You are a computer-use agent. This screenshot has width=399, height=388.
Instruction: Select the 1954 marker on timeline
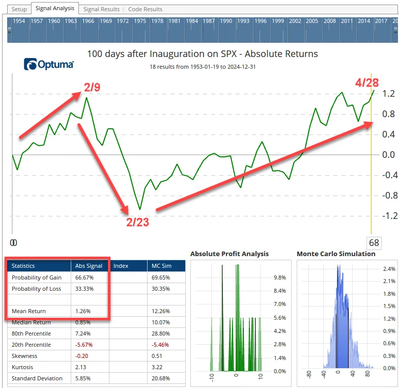pyautogui.click(x=19, y=21)
